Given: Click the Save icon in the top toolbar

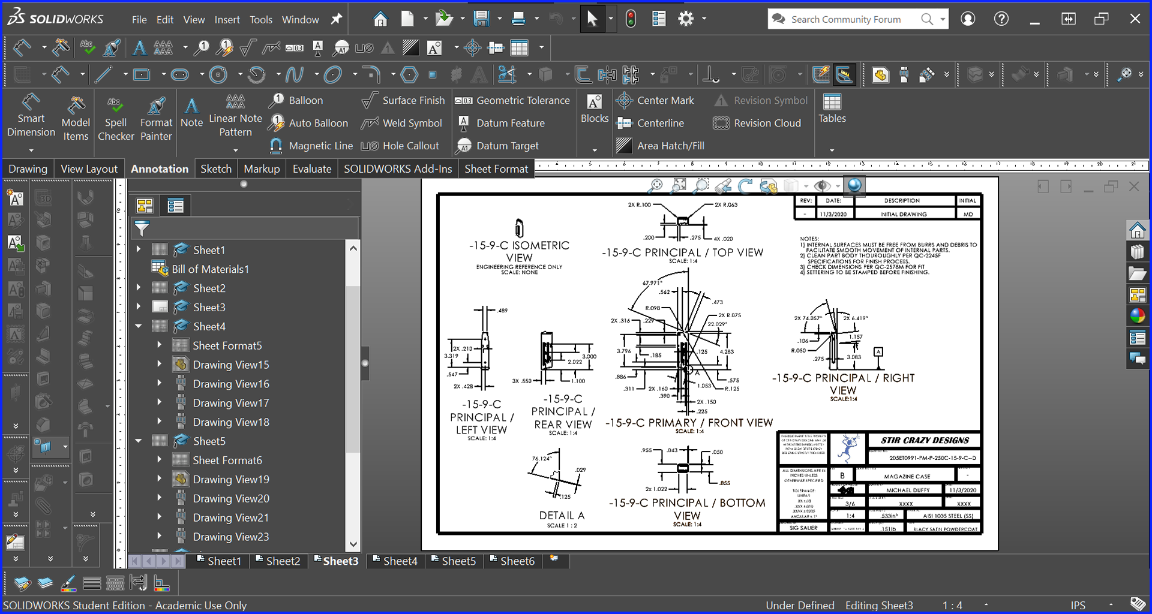Looking at the screenshot, I should (x=481, y=19).
